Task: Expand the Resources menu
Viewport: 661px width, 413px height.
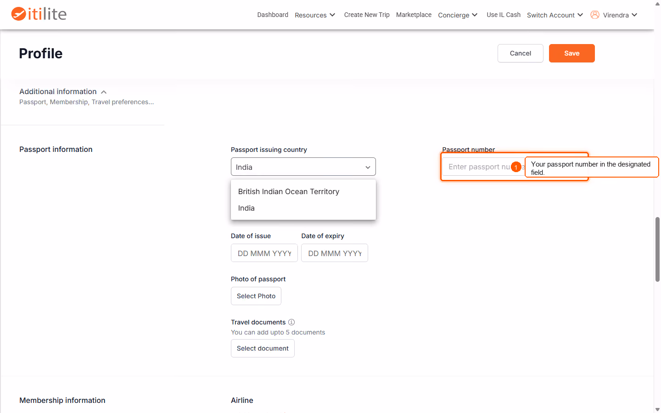Action: coord(315,15)
